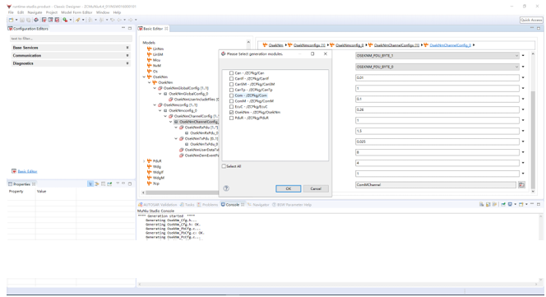Collapse the OsekNmRxPdu node

tap(176, 128)
